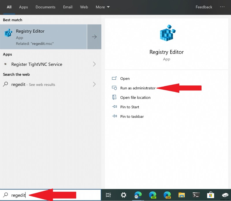Open File Explorer from the taskbar
231x201 pixels.
(x=182, y=195)
